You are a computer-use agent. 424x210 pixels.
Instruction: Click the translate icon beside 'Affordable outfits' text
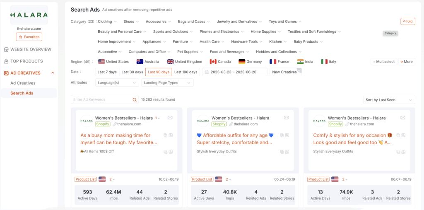pos(287,135)
